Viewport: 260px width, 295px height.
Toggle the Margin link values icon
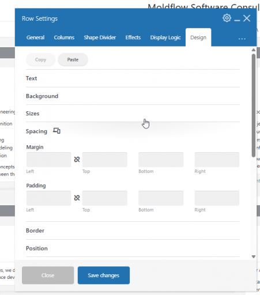pos(77,160)
